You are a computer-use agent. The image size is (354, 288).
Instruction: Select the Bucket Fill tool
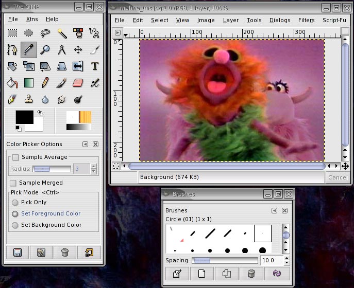[x=12, y=83]
